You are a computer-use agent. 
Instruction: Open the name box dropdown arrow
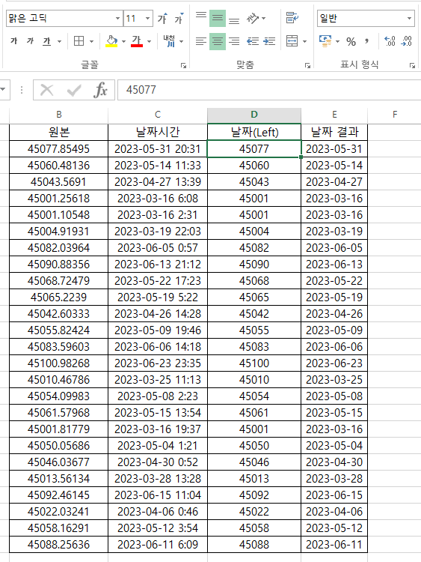point(4,90)
